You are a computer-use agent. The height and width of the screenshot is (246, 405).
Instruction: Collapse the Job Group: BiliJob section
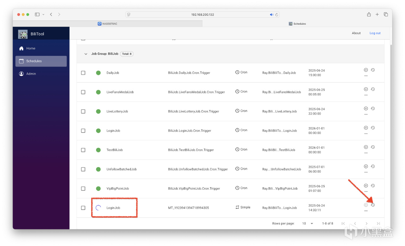86,54
